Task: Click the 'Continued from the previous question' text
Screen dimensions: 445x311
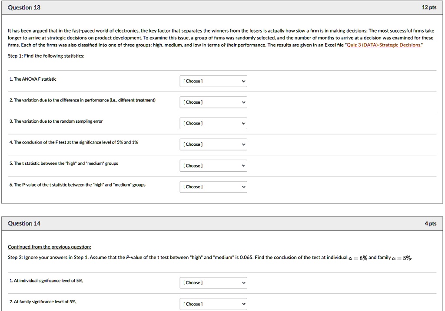Action: coord(50,247)
